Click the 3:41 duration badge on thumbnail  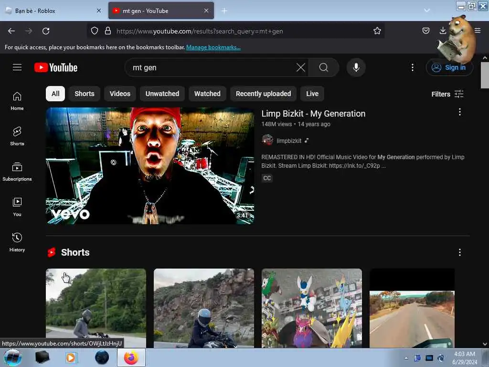[242, 216]
